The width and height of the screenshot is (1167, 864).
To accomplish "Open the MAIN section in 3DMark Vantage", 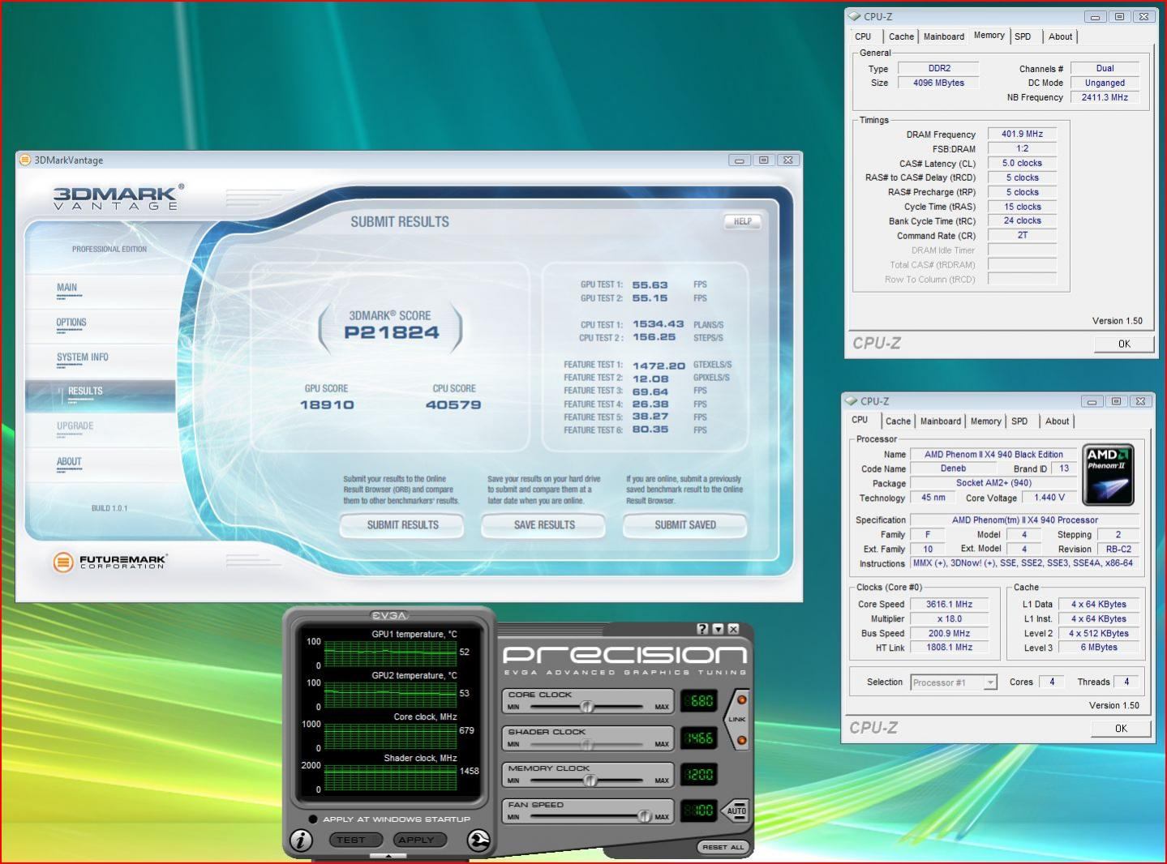I will pyautogui.click(x=67, y=288).
